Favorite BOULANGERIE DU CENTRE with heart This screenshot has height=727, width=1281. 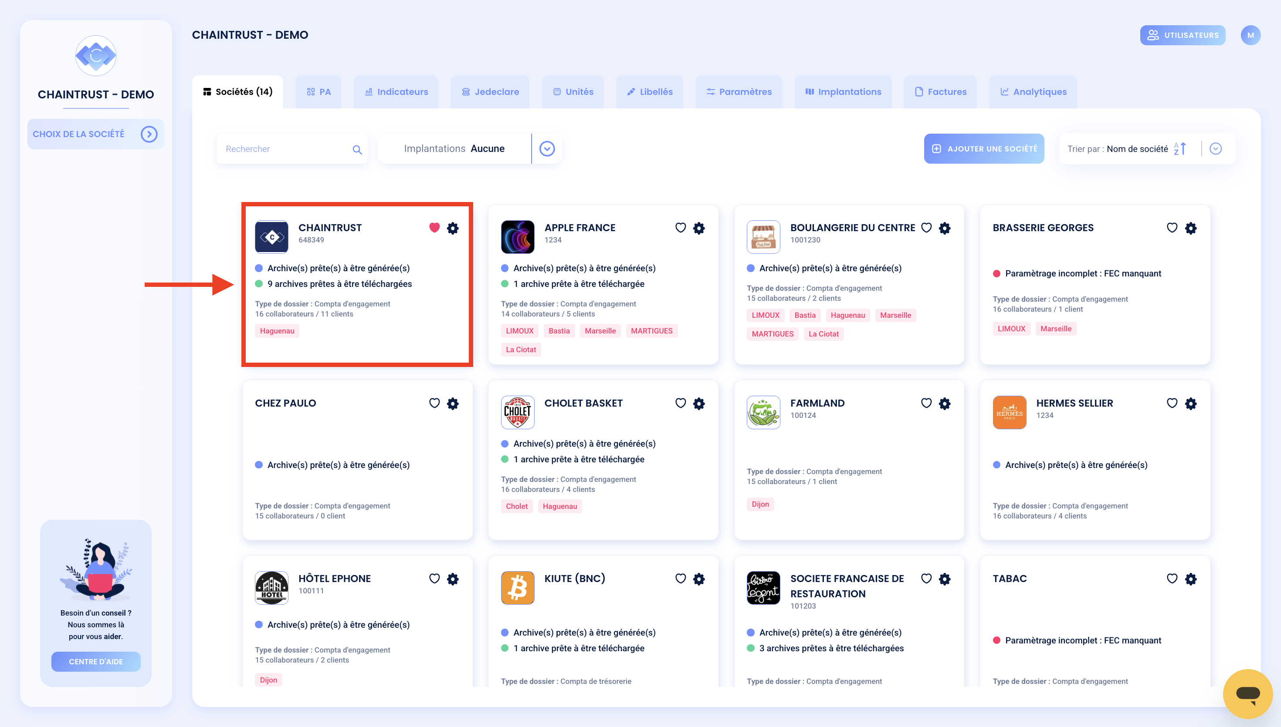[x=926, y=228]
